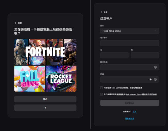168x131 pixels.
Task: Open the Epic Games Store end user license link
Action: [x=141, y=94]
